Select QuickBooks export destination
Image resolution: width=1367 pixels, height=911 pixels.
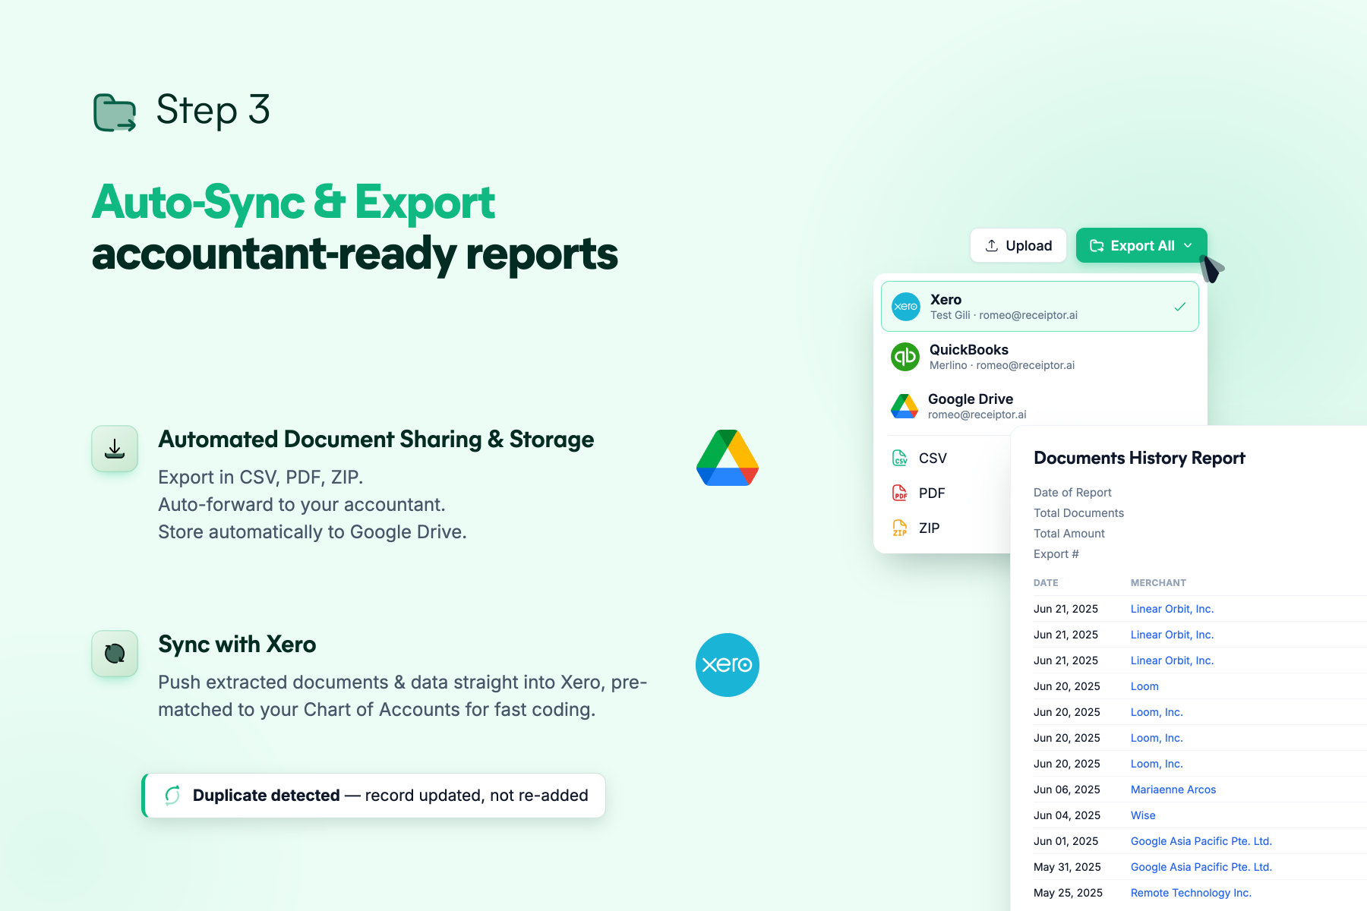pyautogui.click(x=1040, y=357)
